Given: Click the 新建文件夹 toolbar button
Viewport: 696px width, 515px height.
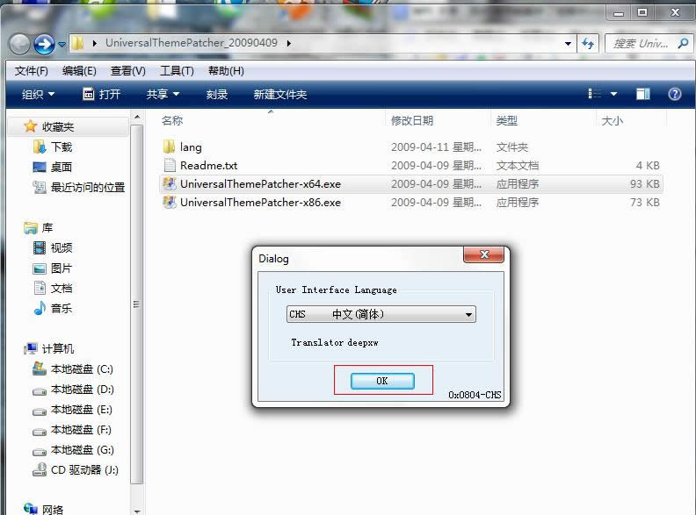Looking at the screenshot, I should tap(279, 94).
